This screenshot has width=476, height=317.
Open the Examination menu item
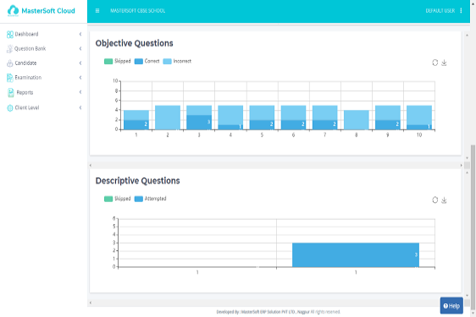coord(28,78)
